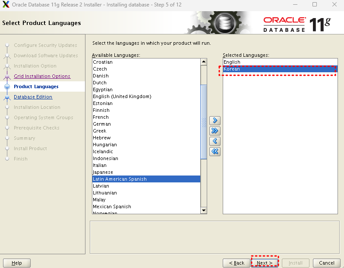Viewport: 344px width, 268px height.
Task: Click the add selected language arrow button
Action: (x=215, y=120)
